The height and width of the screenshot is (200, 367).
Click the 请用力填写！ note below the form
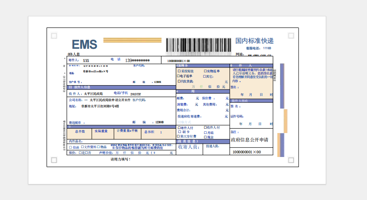coord(121,159)
